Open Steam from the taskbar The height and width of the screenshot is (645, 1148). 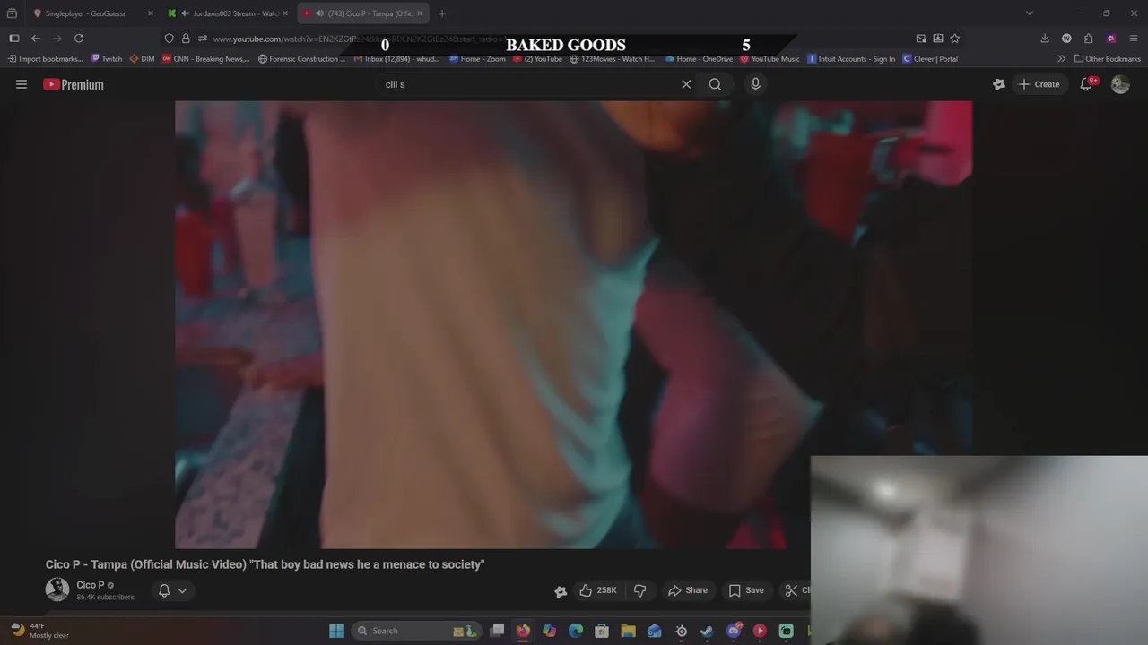(x=707, y=631)
